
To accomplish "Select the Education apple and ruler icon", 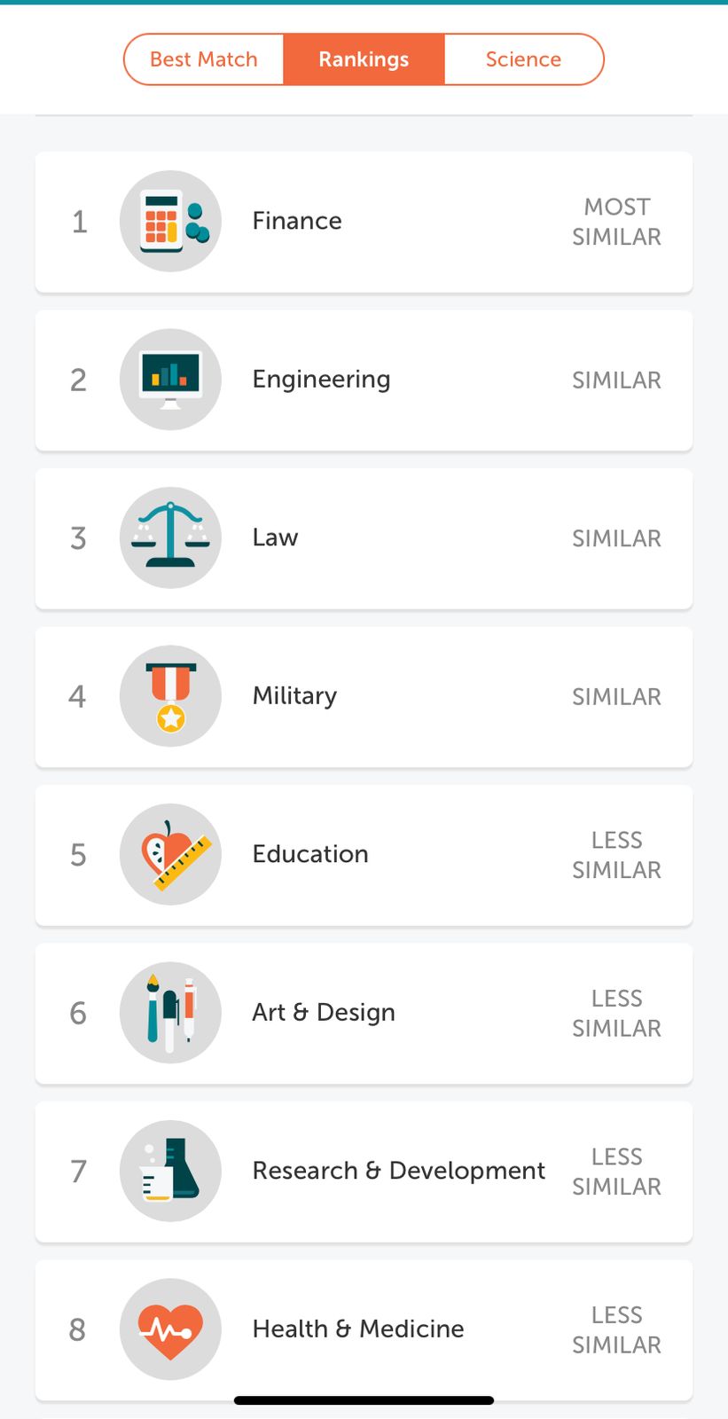I will (x=170, y=854).
